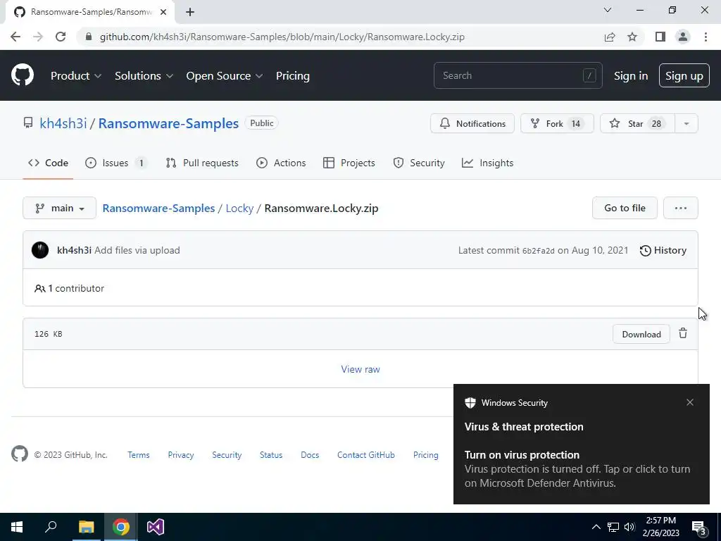This screenshot has width=721, height=541.
Task: Open the Chrome profile avatar
Action: click(x=683, y=37)
